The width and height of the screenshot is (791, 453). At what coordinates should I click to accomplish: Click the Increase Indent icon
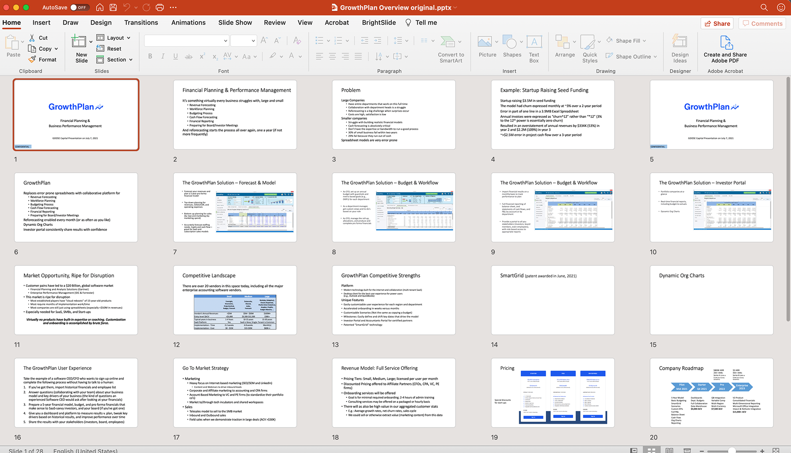(x=377, y=40)
